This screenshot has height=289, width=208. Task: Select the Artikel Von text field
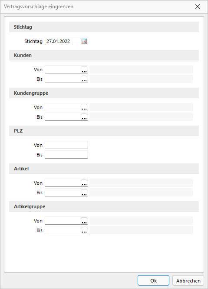pyautogui.click(x=63, y=183)
